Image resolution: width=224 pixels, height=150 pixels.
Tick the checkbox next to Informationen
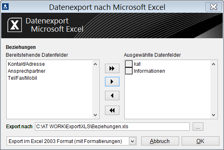[129, 71]
